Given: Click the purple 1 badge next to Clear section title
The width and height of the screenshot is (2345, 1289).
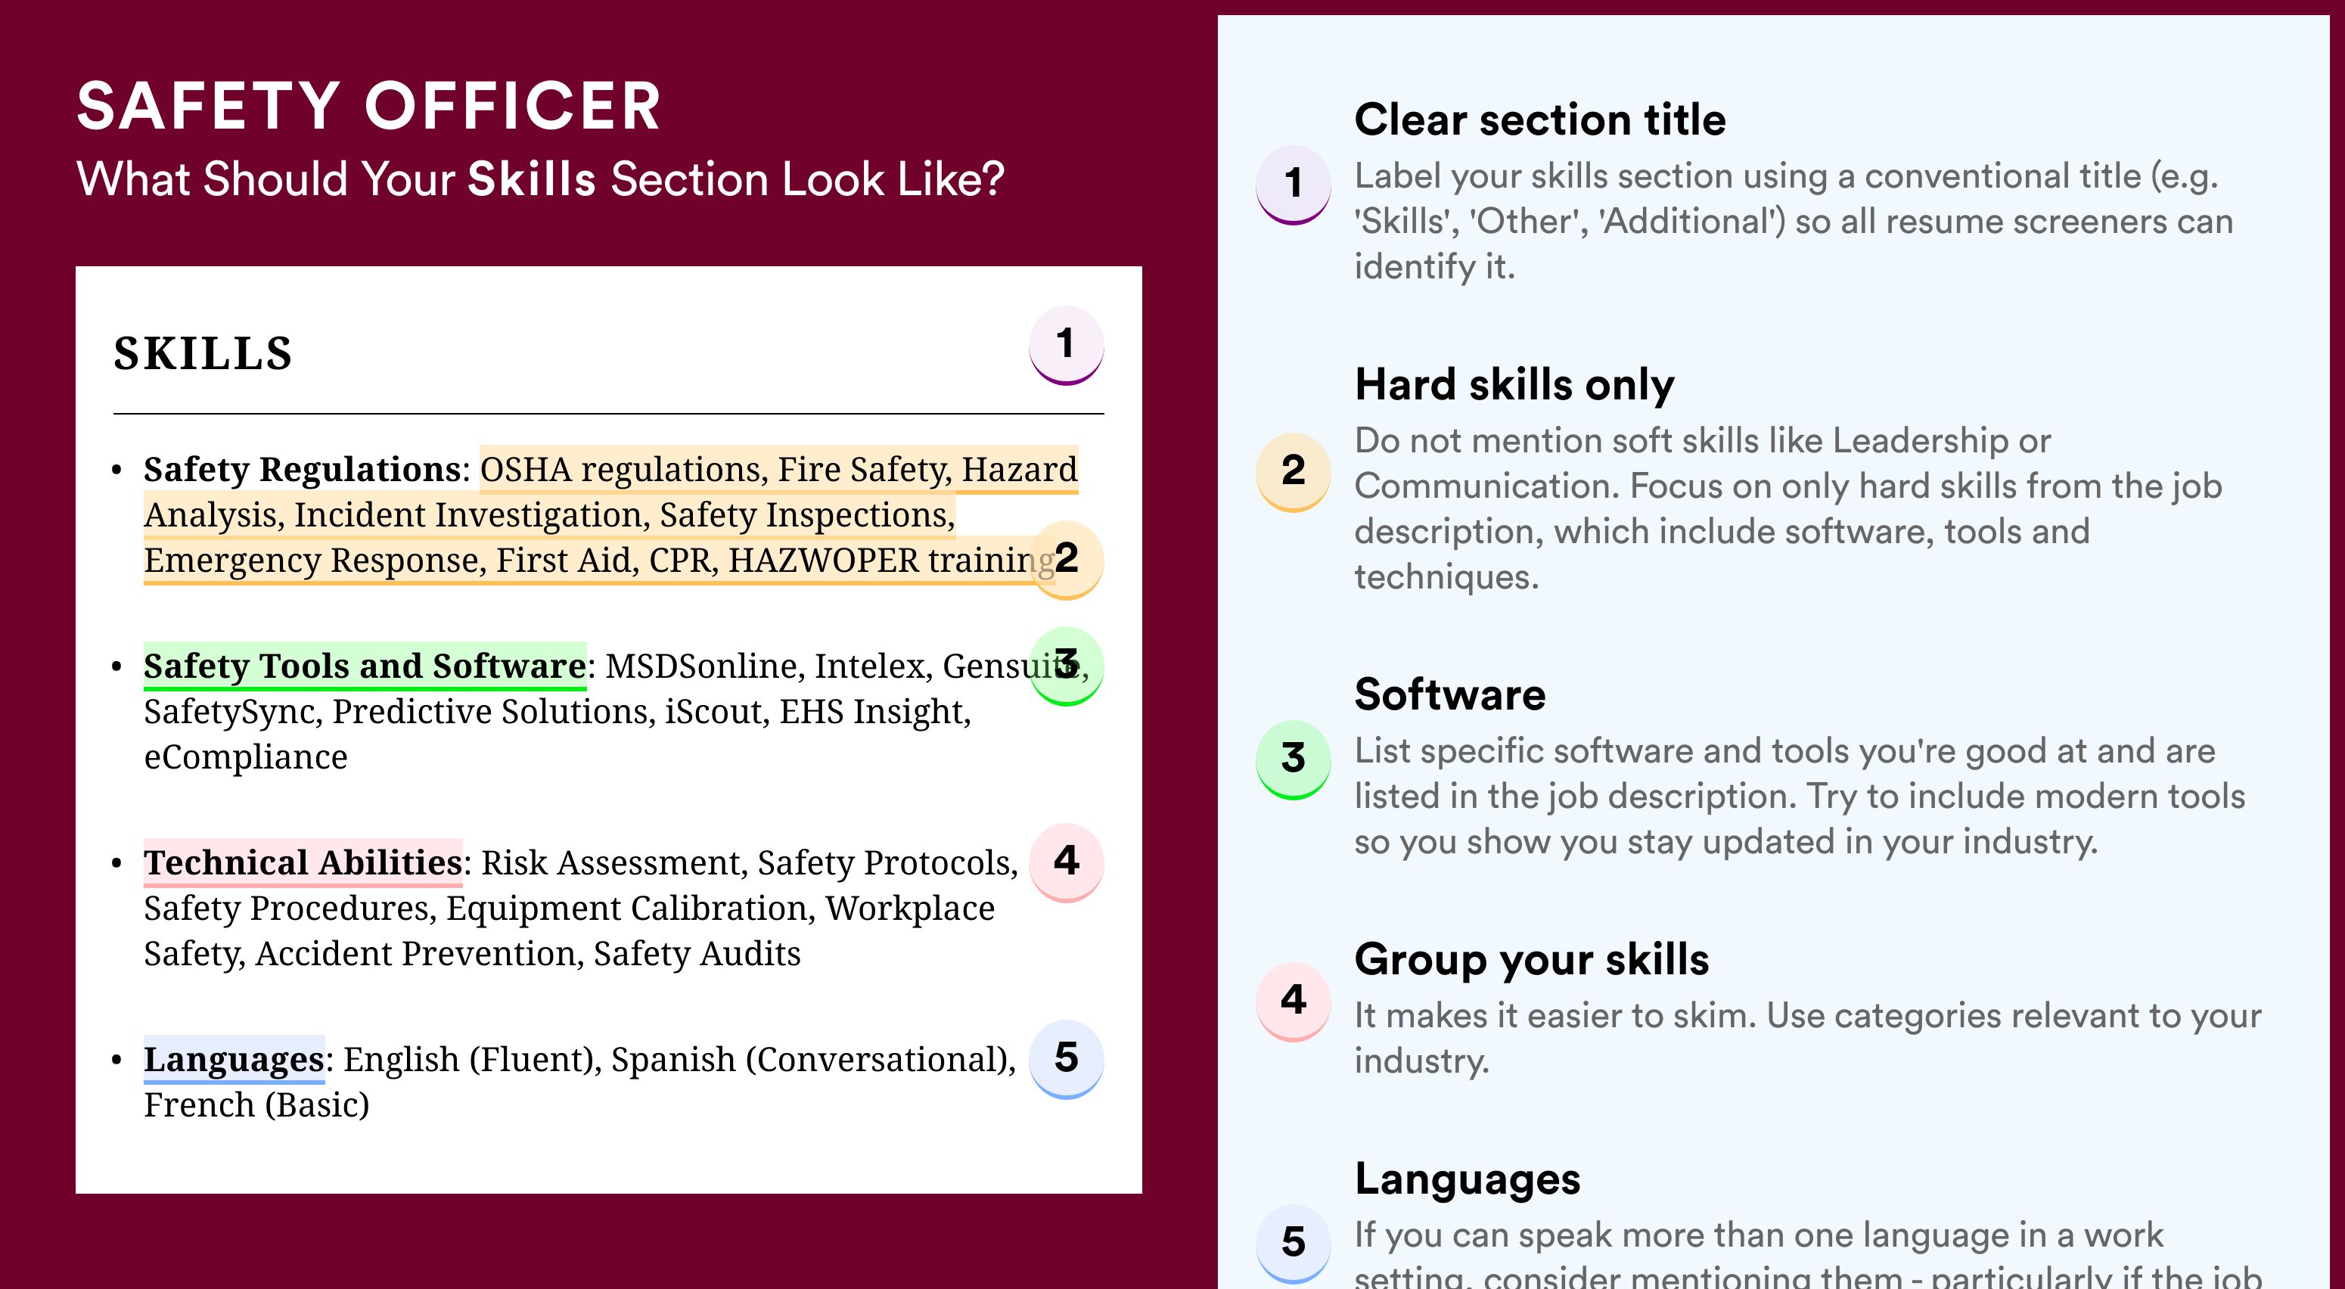Looking at the screenshot, I should (x=1293, y=185).
